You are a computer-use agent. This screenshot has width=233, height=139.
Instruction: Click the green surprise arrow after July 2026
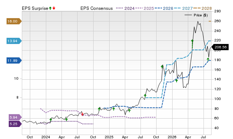(208, 59)
